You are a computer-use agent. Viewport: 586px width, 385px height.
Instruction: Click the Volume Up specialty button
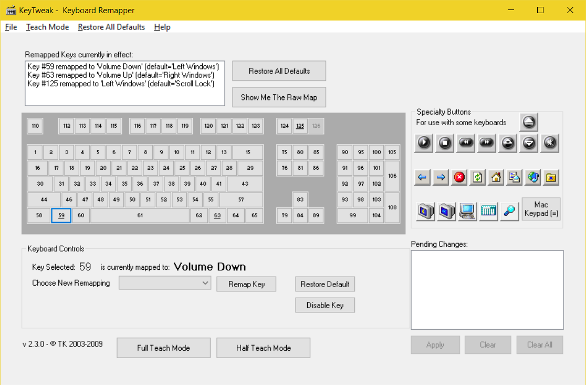508,143
